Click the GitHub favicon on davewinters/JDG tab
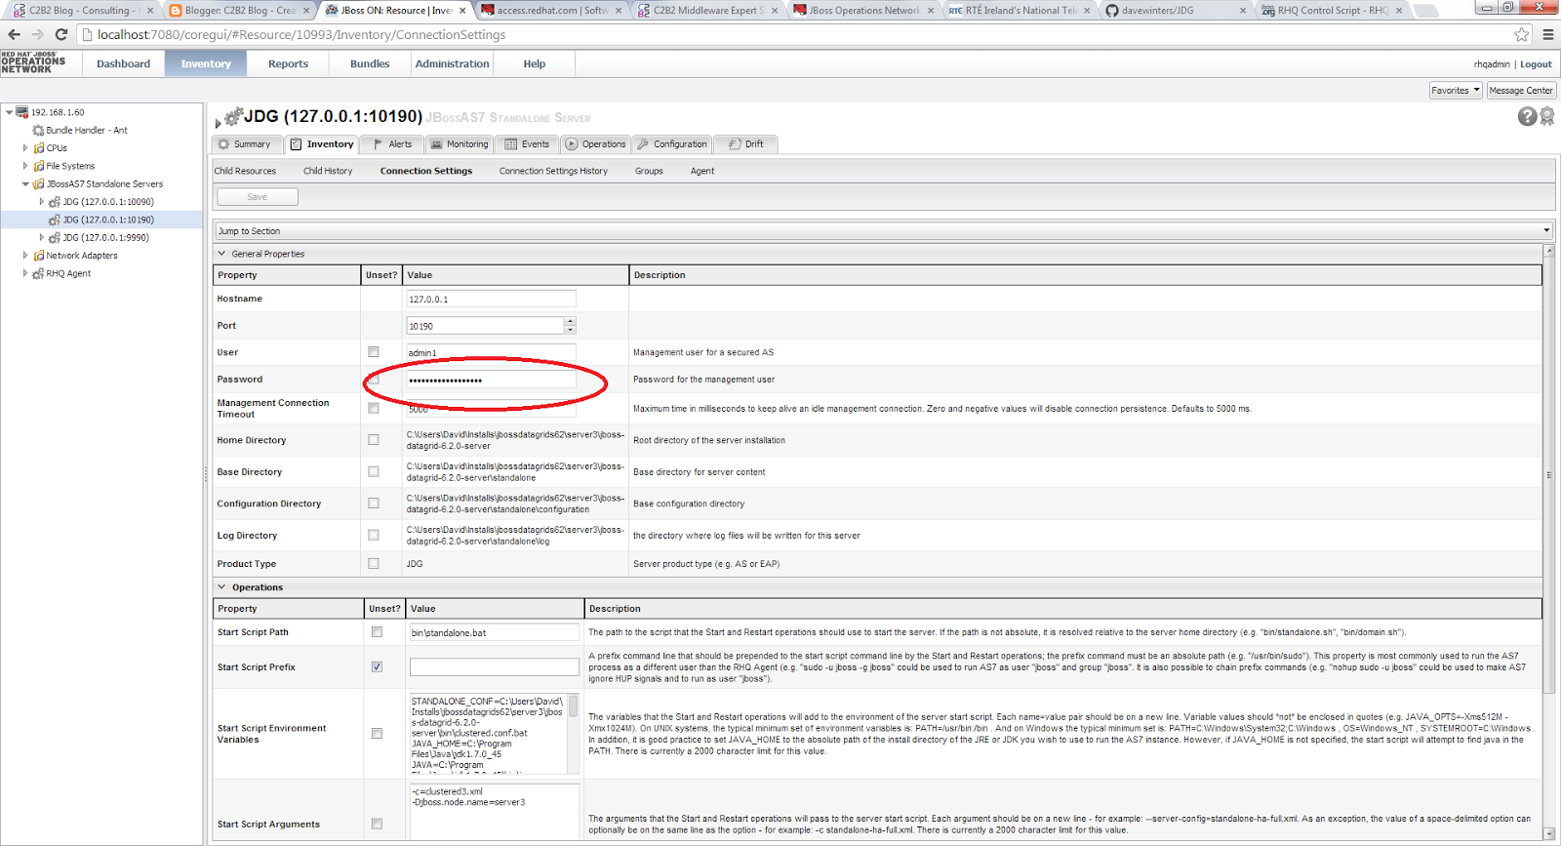 click(1112, 11)
